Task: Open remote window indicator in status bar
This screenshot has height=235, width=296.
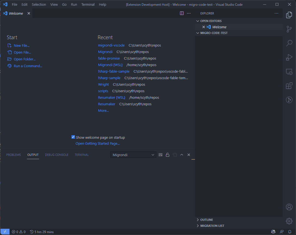Action: (5, 232)
